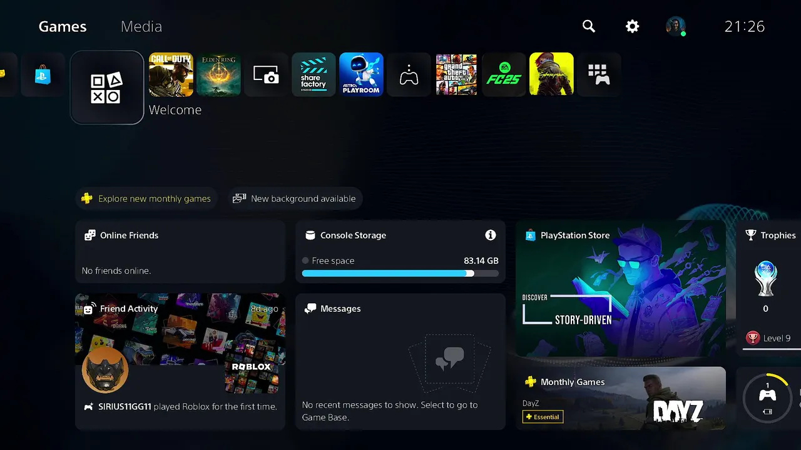
Task: Open the Online Friends card
Action: pos(180,252)
